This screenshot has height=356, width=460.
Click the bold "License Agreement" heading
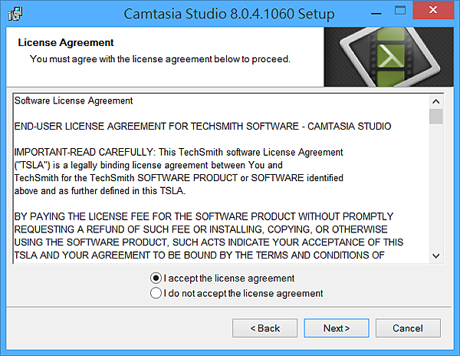pos(66,43)
